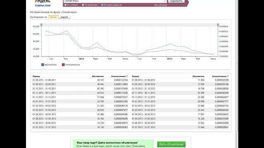Open the 'Все регионы' region selector
The height and width of the screenshot is (148, 264).
[161, 5]
